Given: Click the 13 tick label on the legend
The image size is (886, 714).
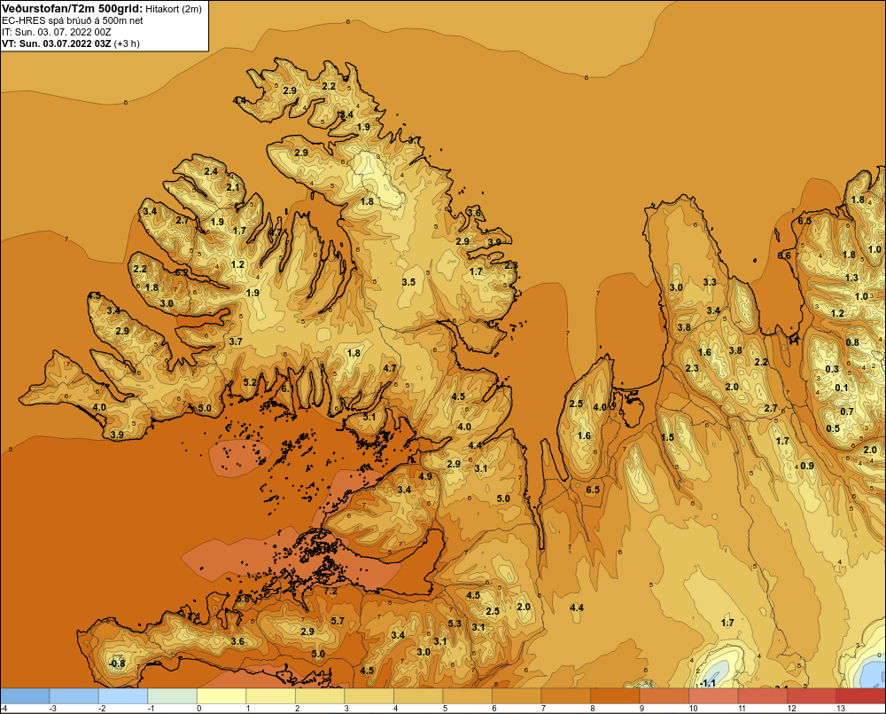Looking at the screenshot, I should pyautogui.click(x=840, y=709).
